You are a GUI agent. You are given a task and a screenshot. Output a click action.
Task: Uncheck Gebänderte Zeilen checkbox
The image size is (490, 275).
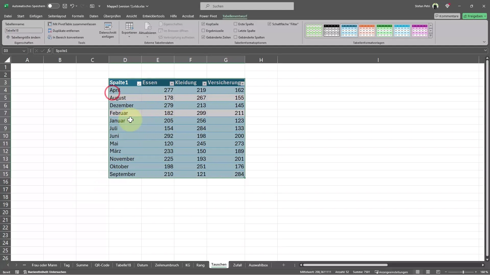click(203, 37)
